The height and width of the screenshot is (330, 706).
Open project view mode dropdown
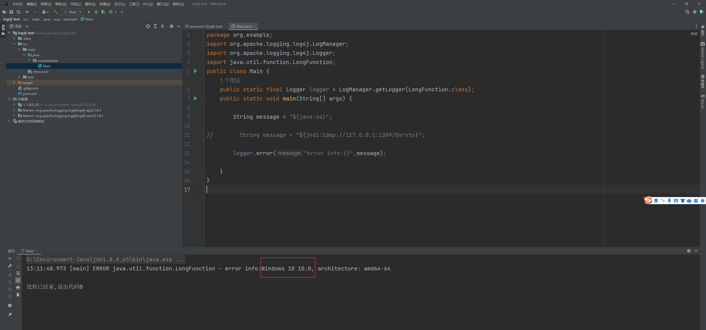point(27,26)
